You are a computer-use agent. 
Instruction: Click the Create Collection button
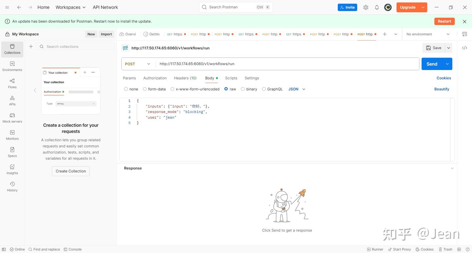[x=70, y=171]
